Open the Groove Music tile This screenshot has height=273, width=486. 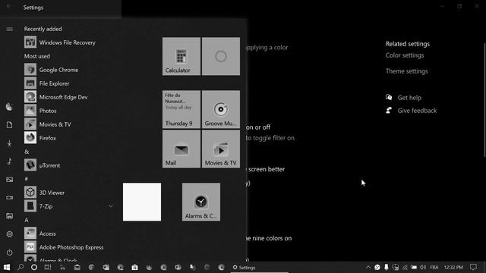pyautogui.click(x=221, y=109)
